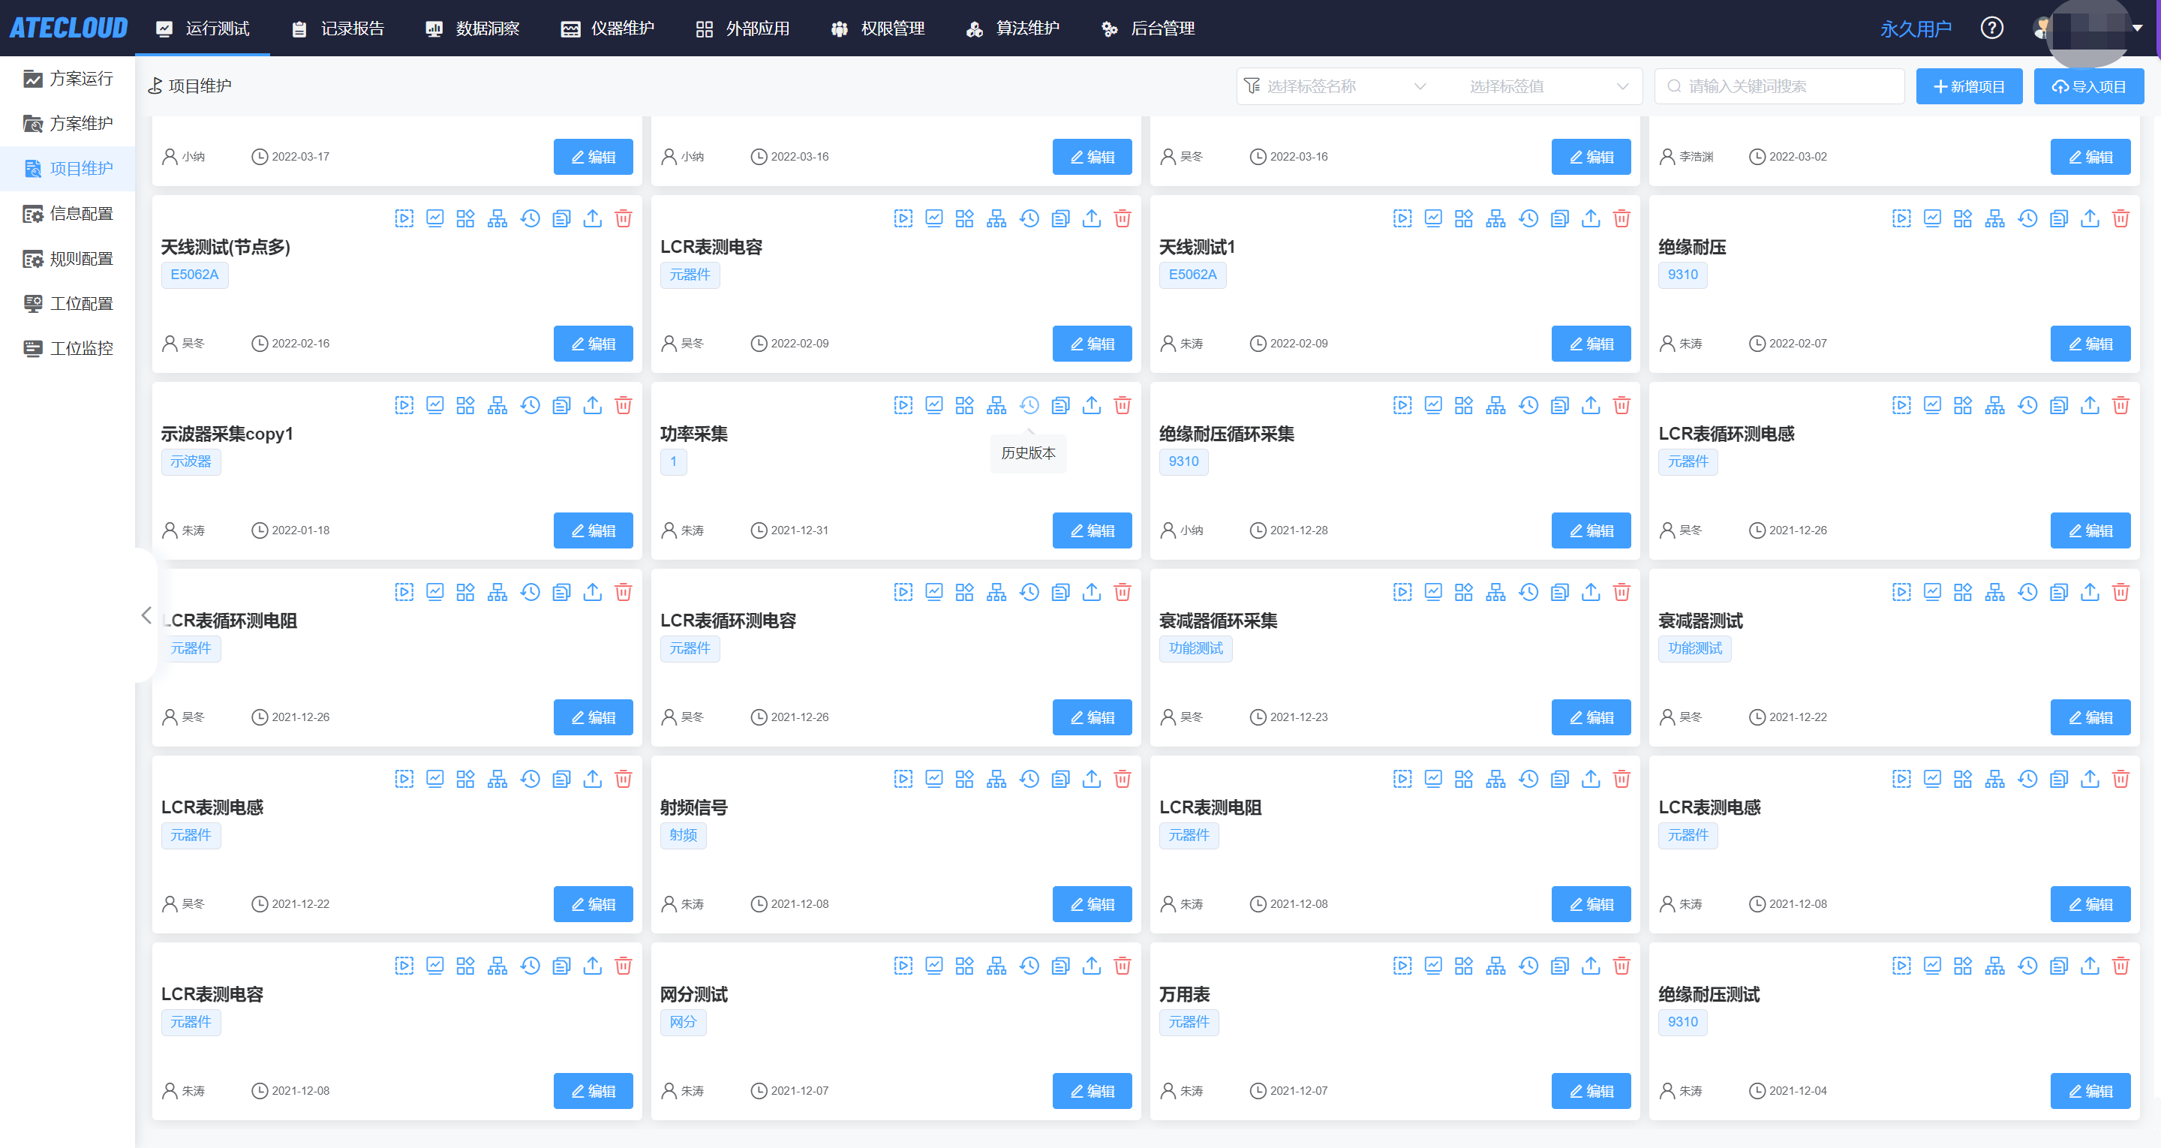Open the help question mark icon
Image resolution: width=2161 pixels, height=1148 pixels.
[x=1991, y=29]
